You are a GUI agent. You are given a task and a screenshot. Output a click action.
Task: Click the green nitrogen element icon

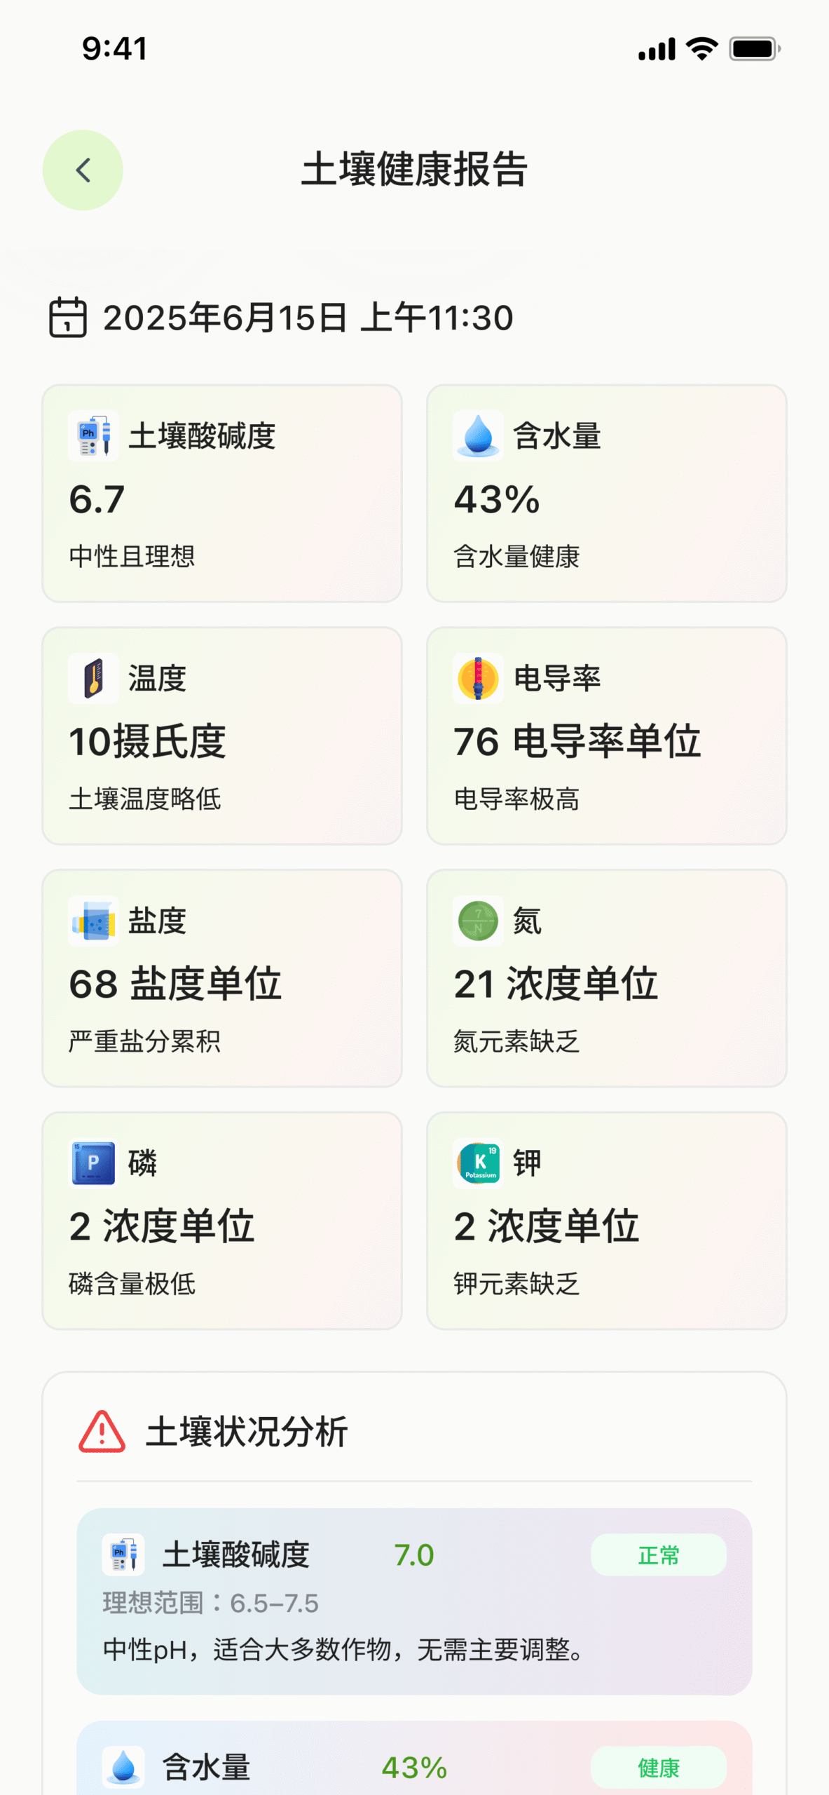pos(478,921)
